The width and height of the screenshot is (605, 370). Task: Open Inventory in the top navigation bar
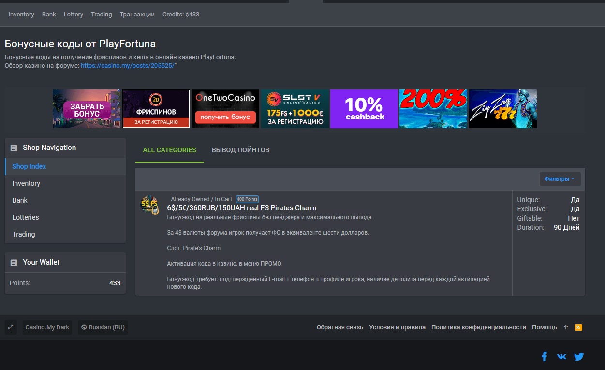point(21,15)
